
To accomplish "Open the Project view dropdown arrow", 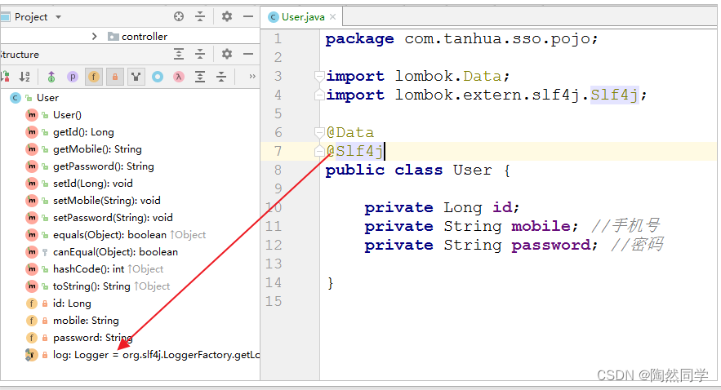I will click(x=59, y=17).
